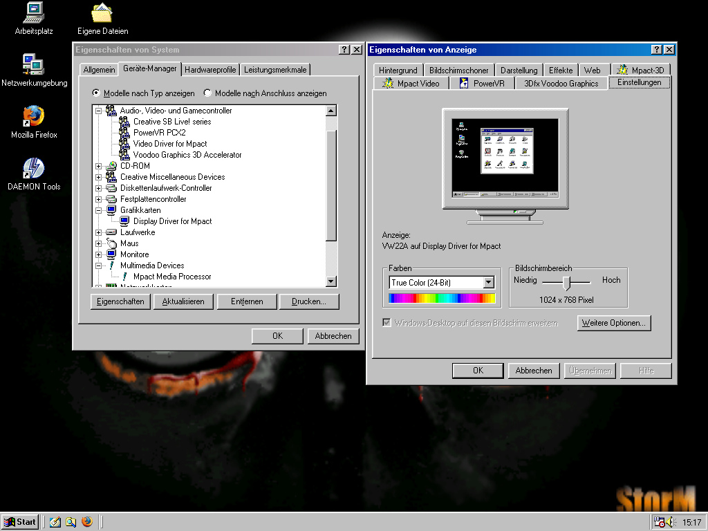Switch to the Allgemein tab
This screenshot has width=708, height=531.
(x=99, y=70)
